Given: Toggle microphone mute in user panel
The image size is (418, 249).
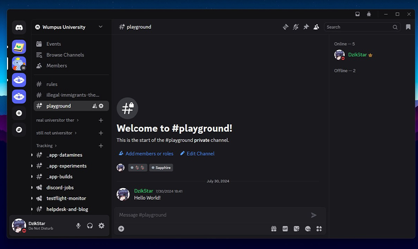Looking at the screenshot, I should pyautogui.click(x=78, y=225).
